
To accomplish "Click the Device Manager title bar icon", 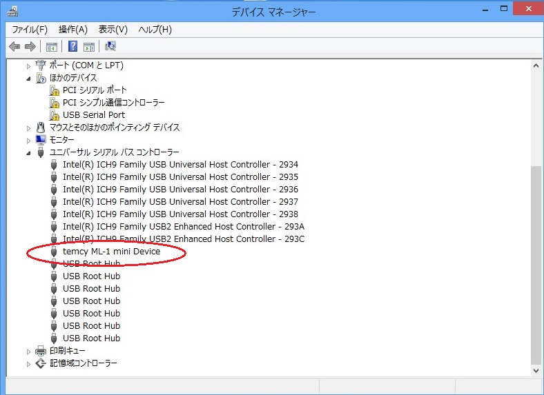I will [x=12, y=12].
